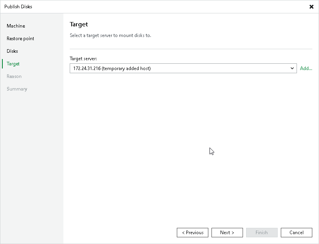This screenshot has height=244, width=319.
Task: Click the Publish Disks title text
Action: [x=18, y=7]
